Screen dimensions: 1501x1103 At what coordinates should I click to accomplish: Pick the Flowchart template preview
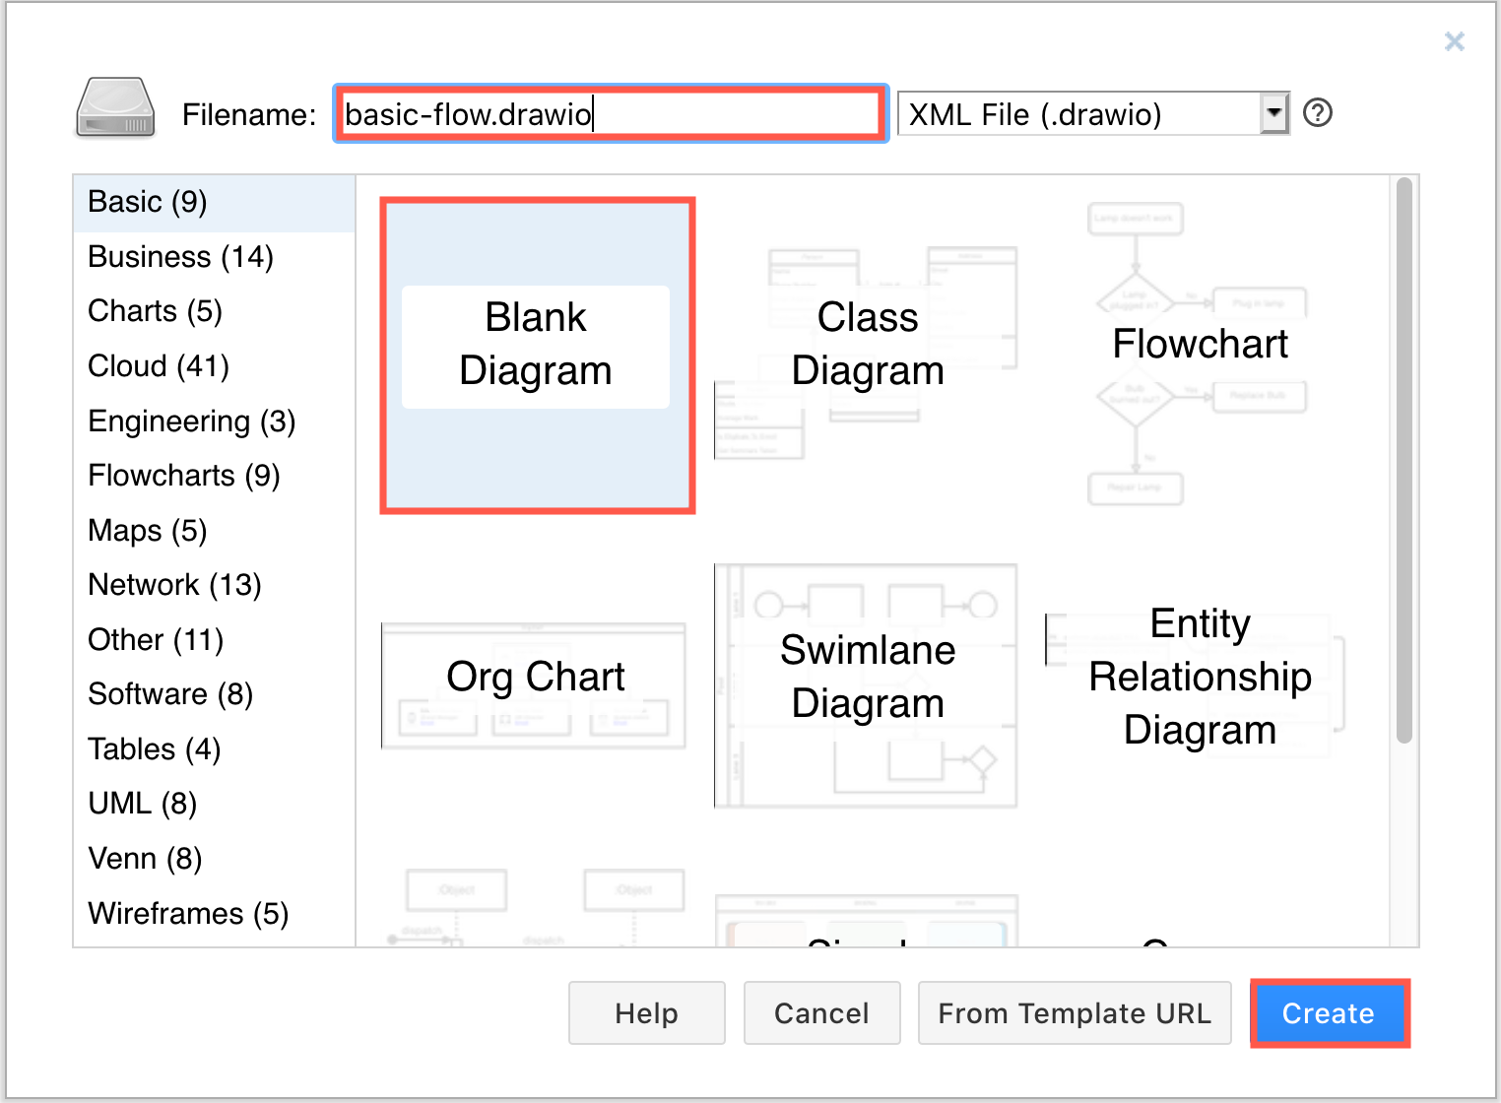tap(1200, 345)
